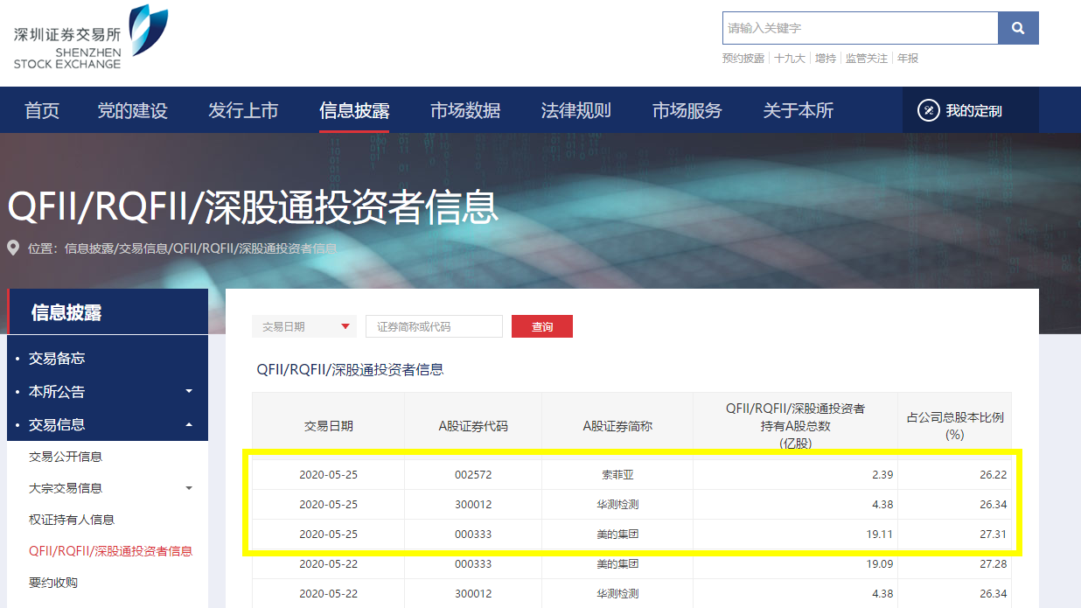This screenshot has height=608, width=1081.
Task: Click the 2.39 holdings value
Action: pyautogui.click(x=882, y=475)
